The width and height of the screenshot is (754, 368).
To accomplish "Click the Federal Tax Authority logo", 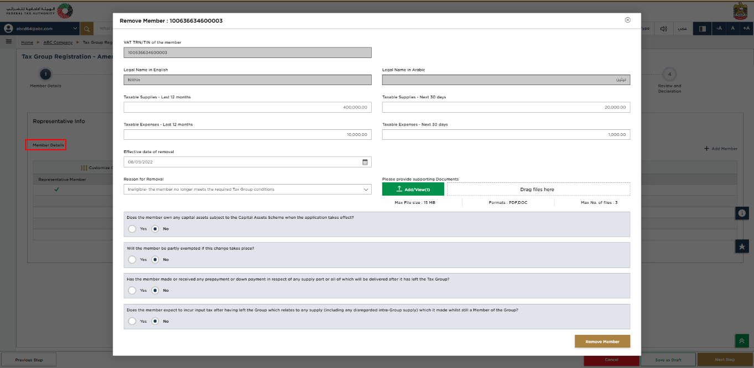I will pos(39,10).
